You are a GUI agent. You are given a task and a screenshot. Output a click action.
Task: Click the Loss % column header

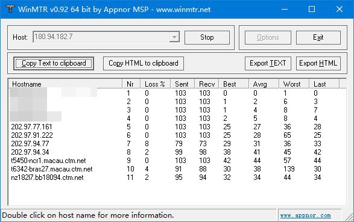156,84
